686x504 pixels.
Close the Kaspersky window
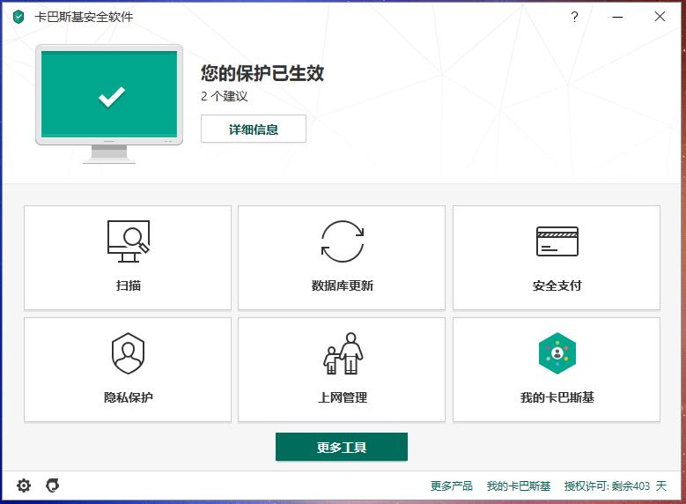(x=660, y=17)
